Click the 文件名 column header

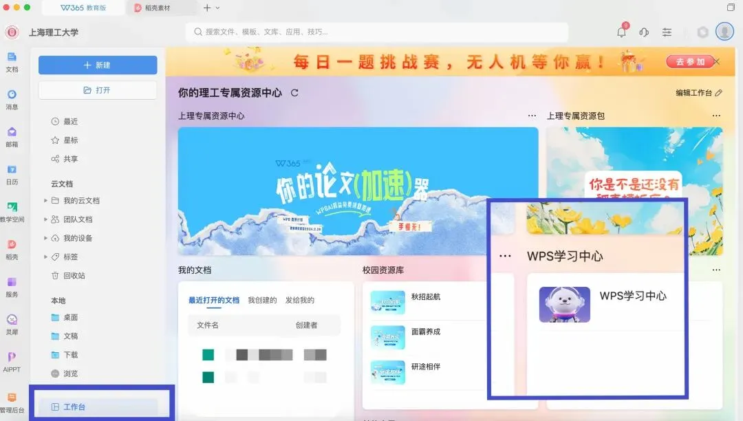pyautogui.click(x=208, y=325)
